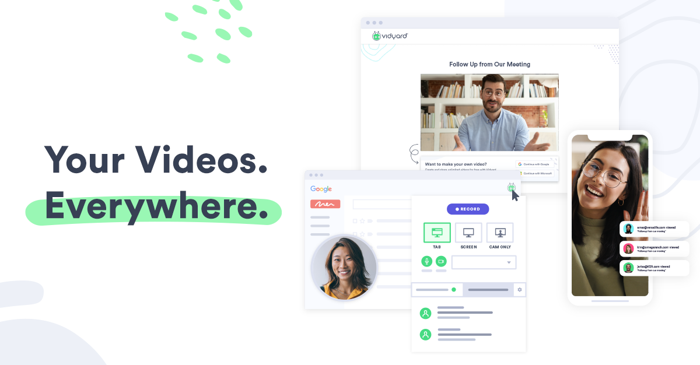Click the green microphone icon

click(x=426, y=262)
